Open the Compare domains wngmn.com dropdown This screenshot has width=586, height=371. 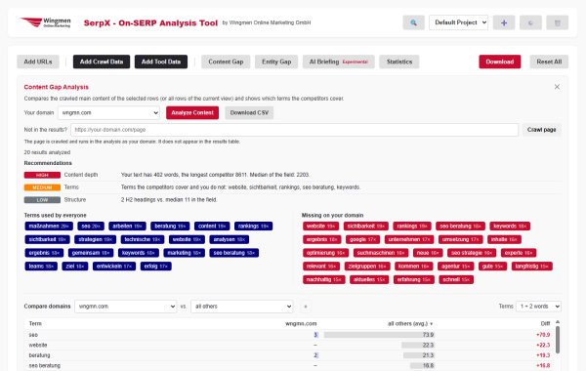tap(126, 307)
